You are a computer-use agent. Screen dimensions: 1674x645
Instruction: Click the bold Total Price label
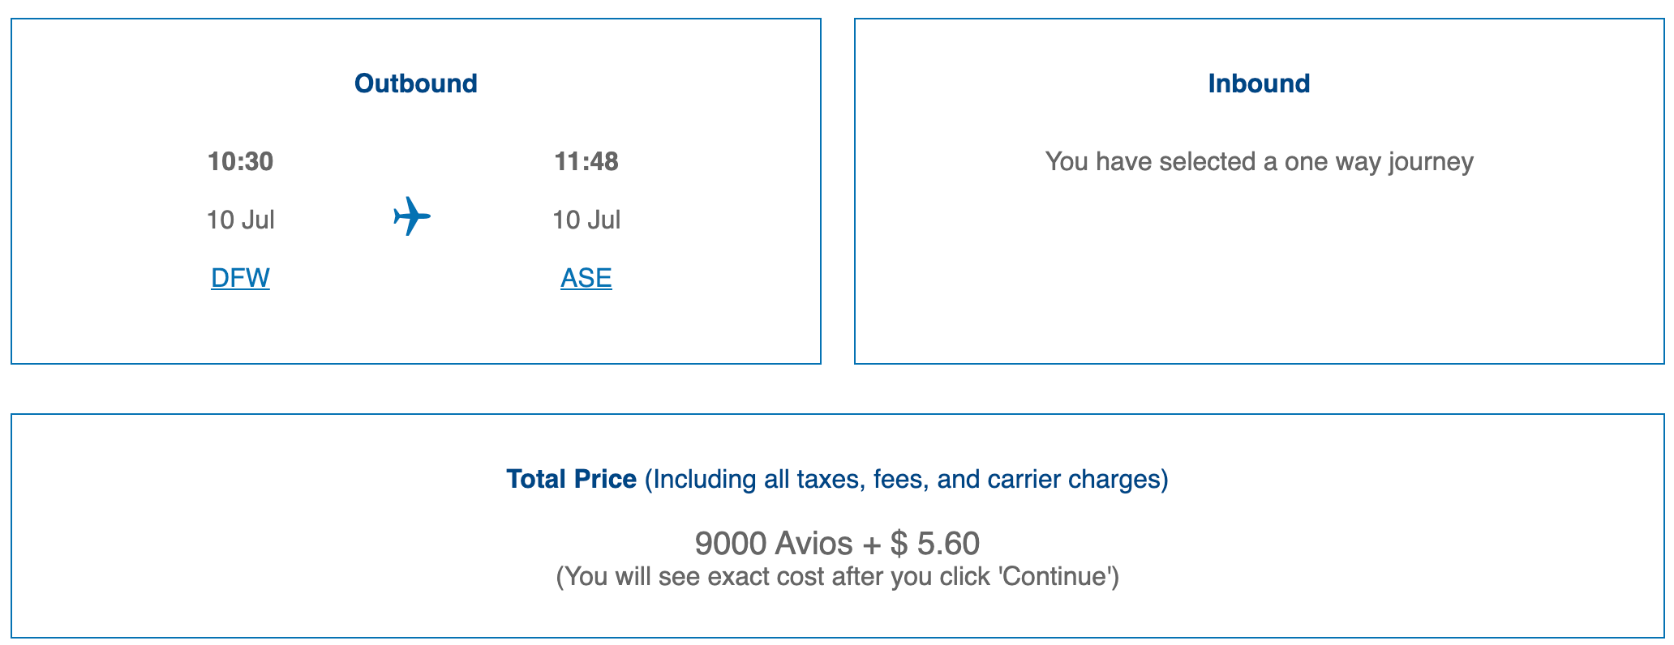(x=571, y=479)
